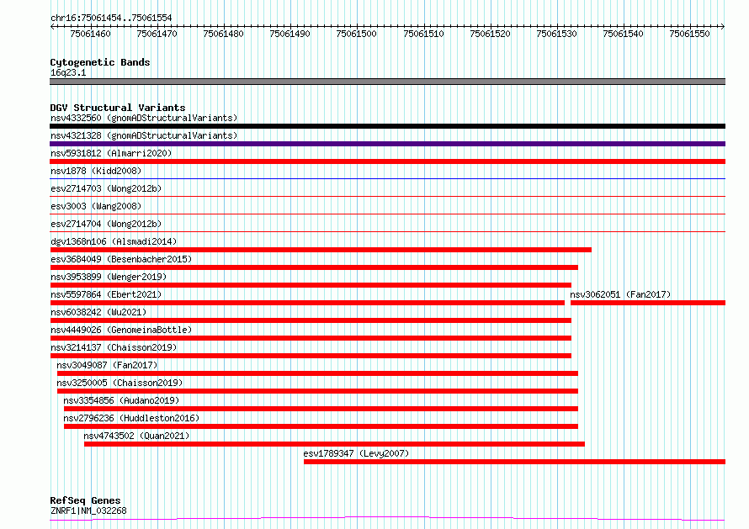This screenshot has height=529, width=749.
Task: Open the nsv5931812 (Almarri2020) variant
Action: [111, 153]
